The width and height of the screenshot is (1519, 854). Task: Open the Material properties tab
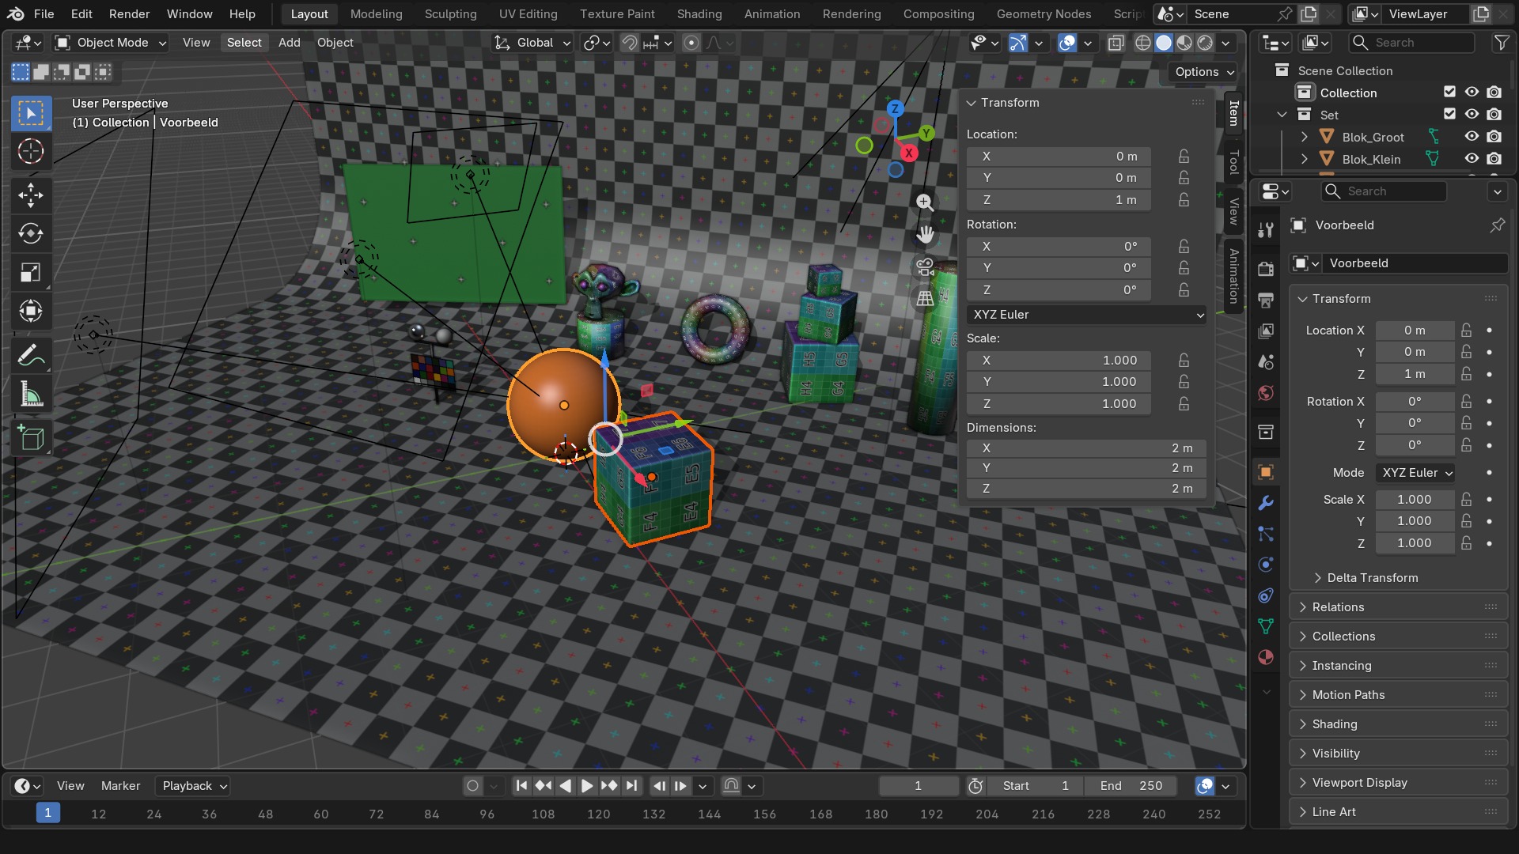[x=1266, y=657]
